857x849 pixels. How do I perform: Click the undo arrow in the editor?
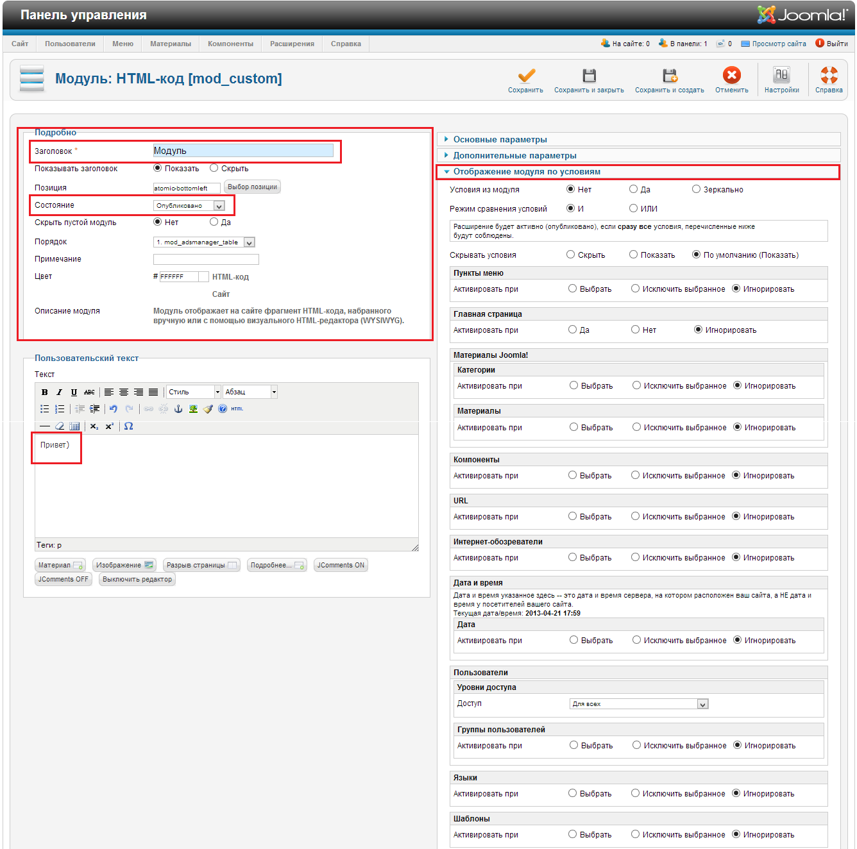coord(114,408)
